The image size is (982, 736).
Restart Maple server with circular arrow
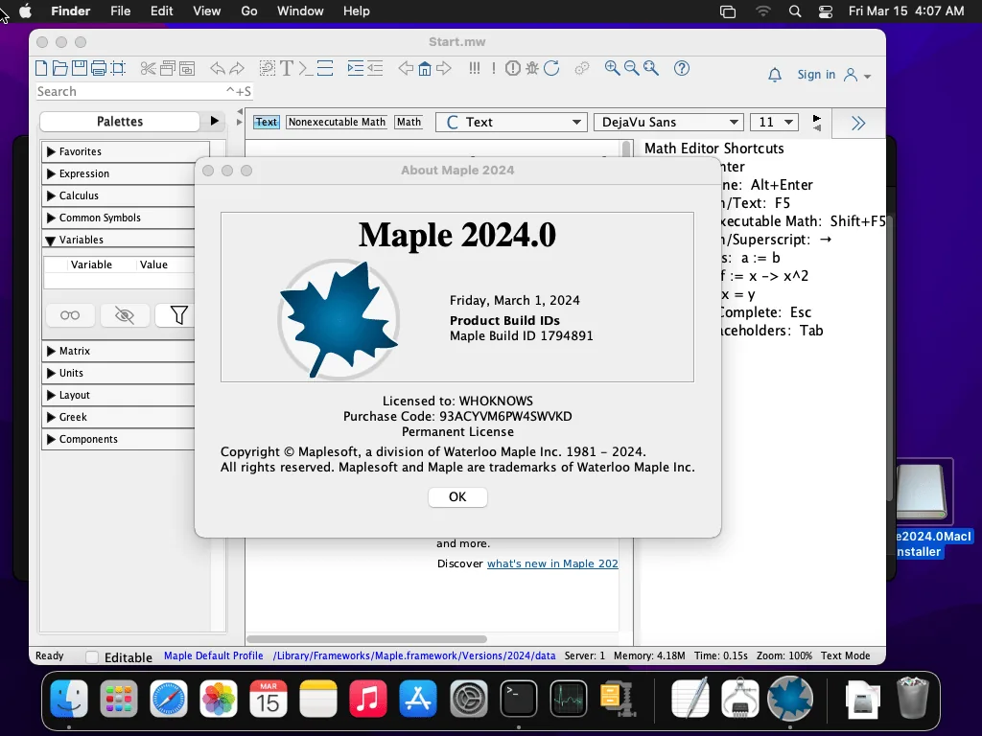pyautogui.click(x=551, y=68)
